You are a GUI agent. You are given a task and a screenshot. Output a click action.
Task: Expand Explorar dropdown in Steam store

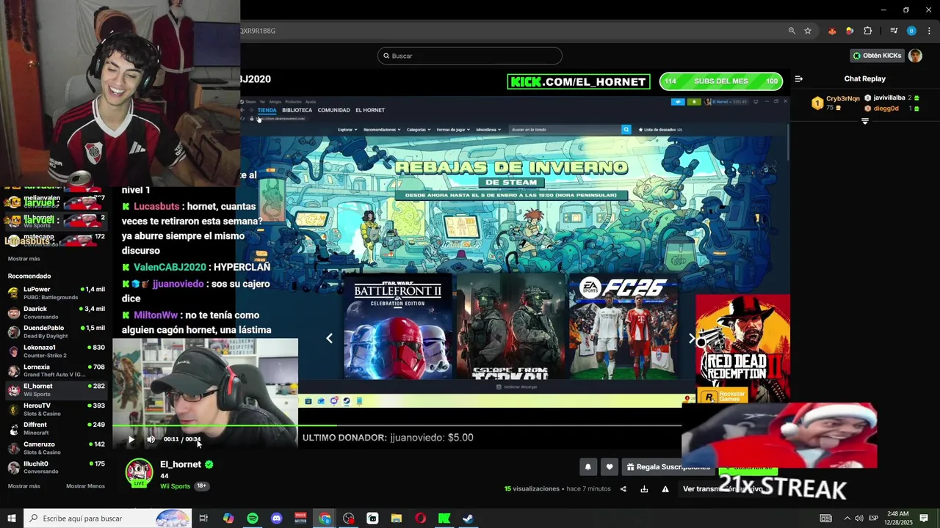pyautogui.click(x=347, y=130)
